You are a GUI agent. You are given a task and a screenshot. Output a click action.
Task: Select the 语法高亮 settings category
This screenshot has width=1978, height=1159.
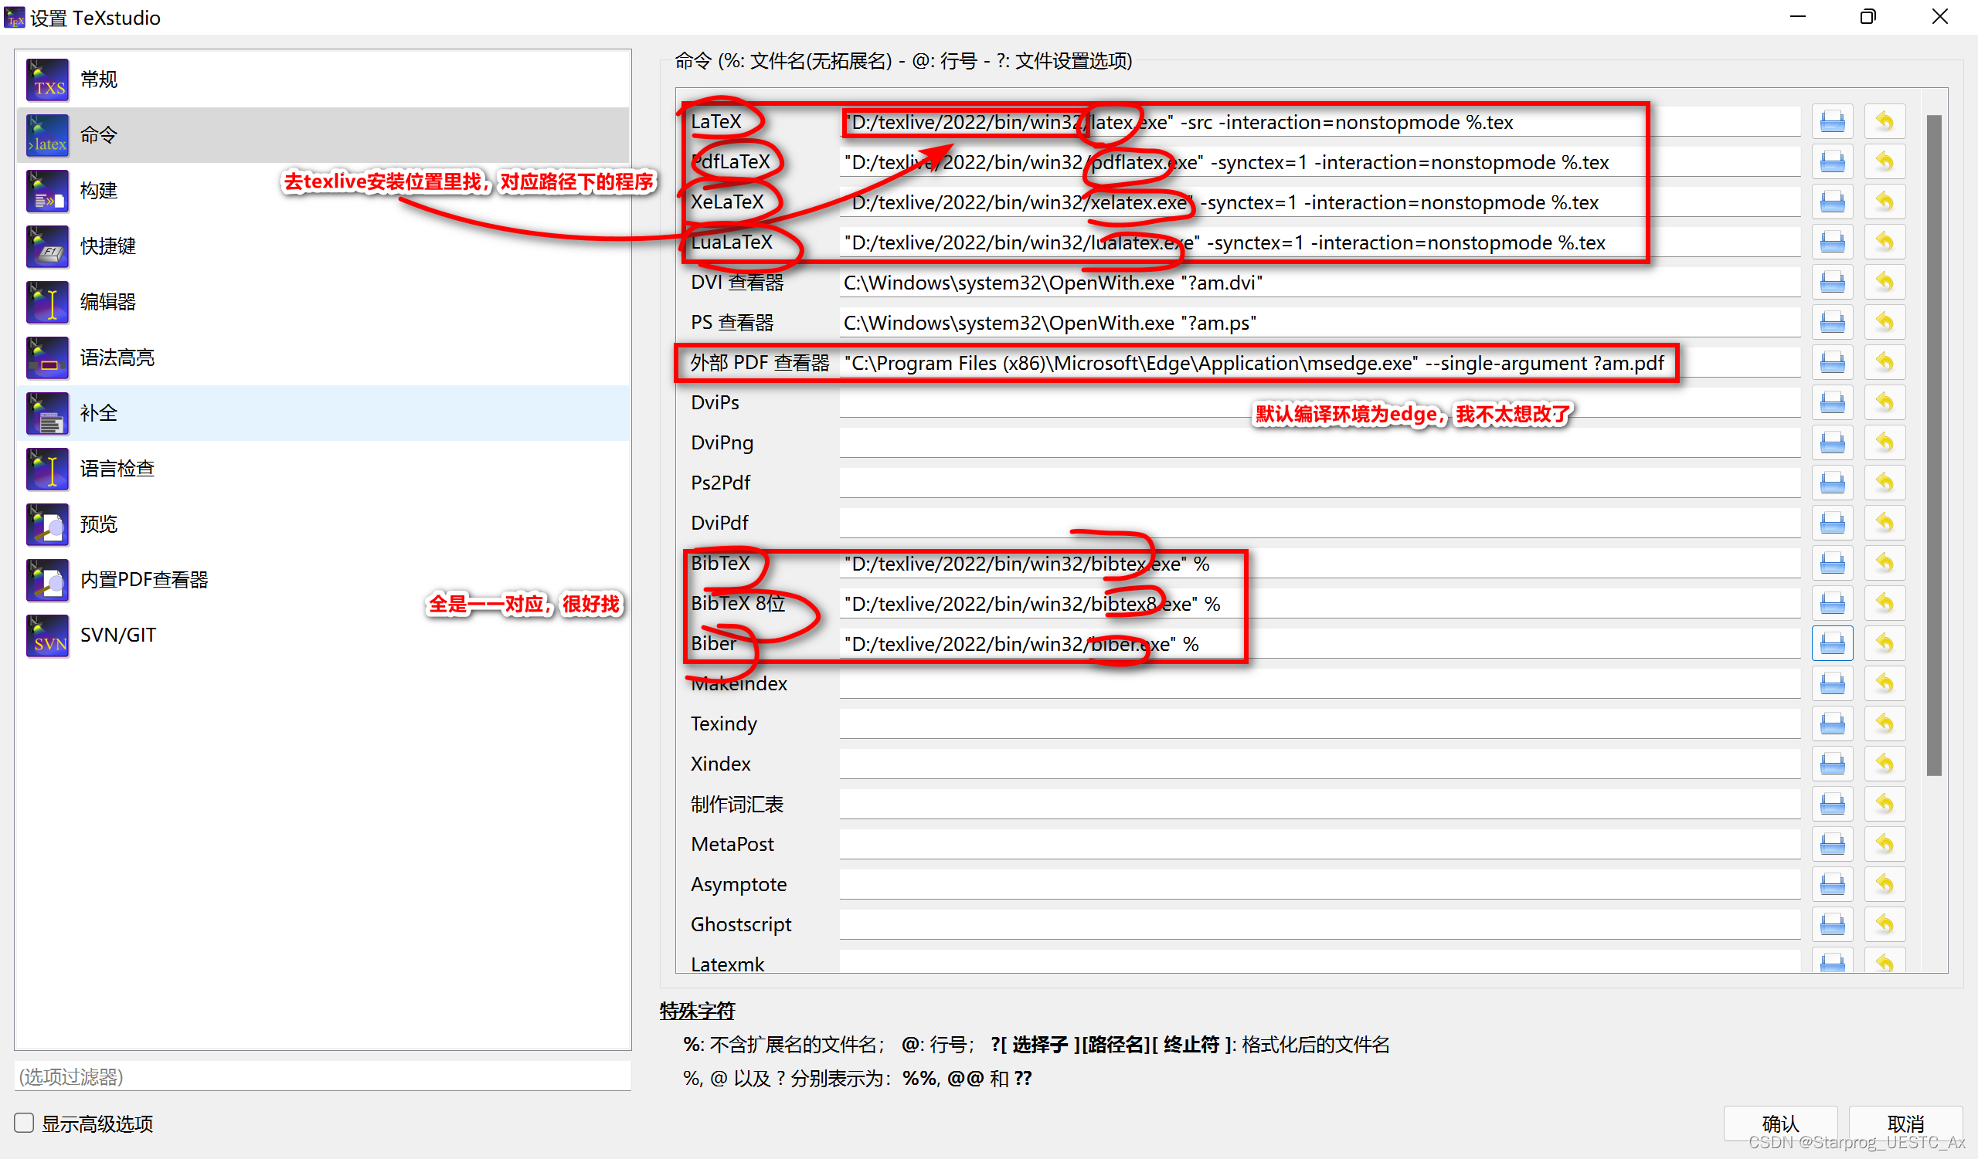click(x=117, y=358)
